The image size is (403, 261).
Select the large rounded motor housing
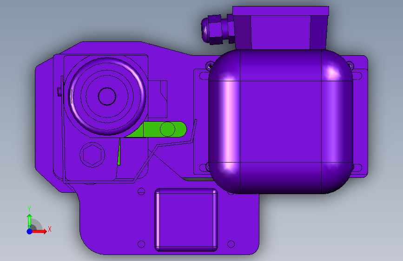pos(281,122)
